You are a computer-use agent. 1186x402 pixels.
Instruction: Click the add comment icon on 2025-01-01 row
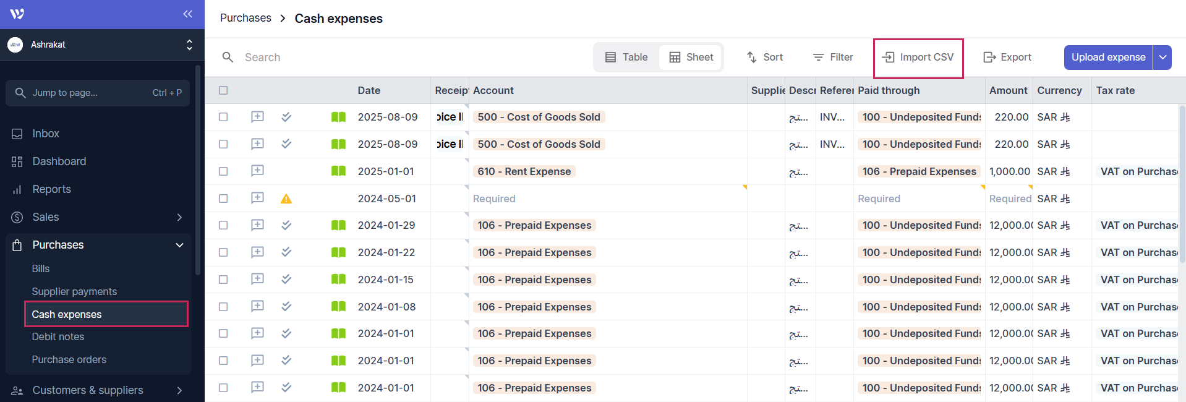click(257, 171)
